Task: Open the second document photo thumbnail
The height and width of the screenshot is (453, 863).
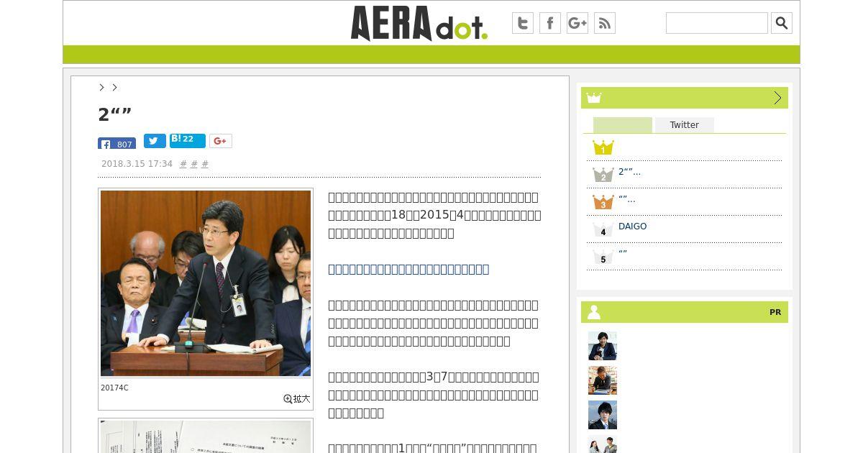Action: click(x=206, y=436)
